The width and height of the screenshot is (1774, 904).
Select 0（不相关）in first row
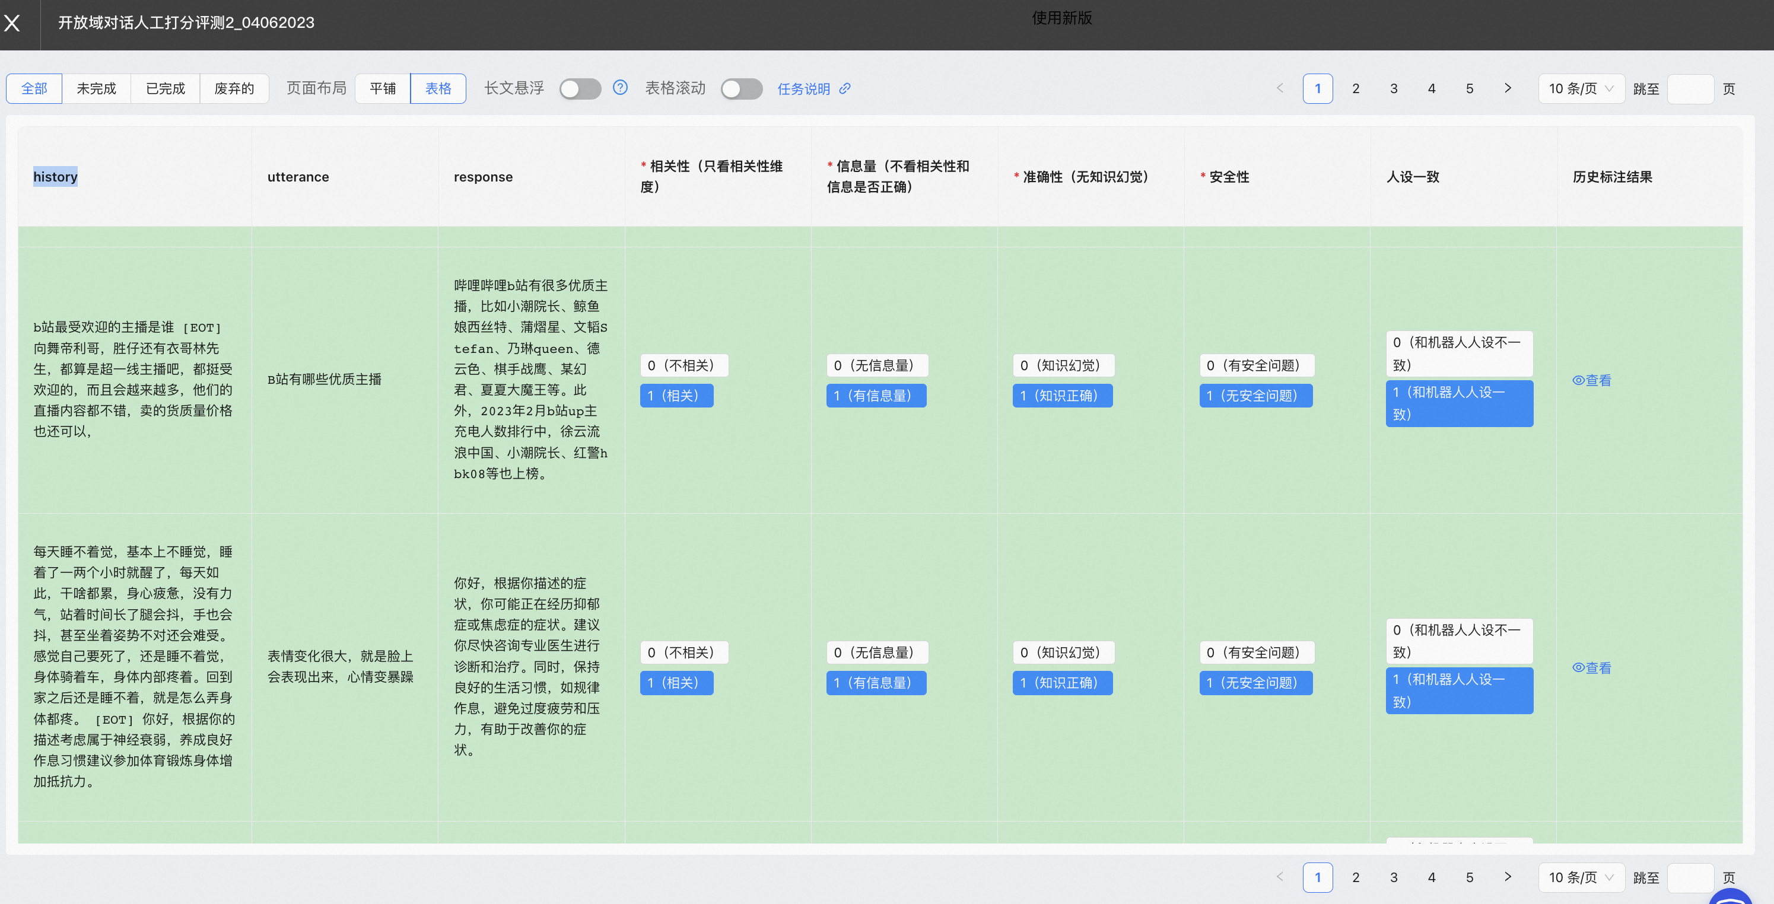[683, 365]
